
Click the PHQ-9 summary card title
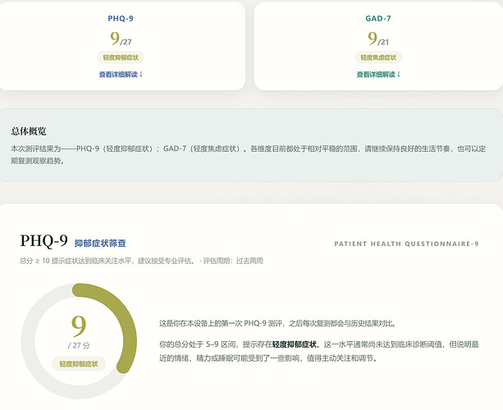tap(121, 18)
